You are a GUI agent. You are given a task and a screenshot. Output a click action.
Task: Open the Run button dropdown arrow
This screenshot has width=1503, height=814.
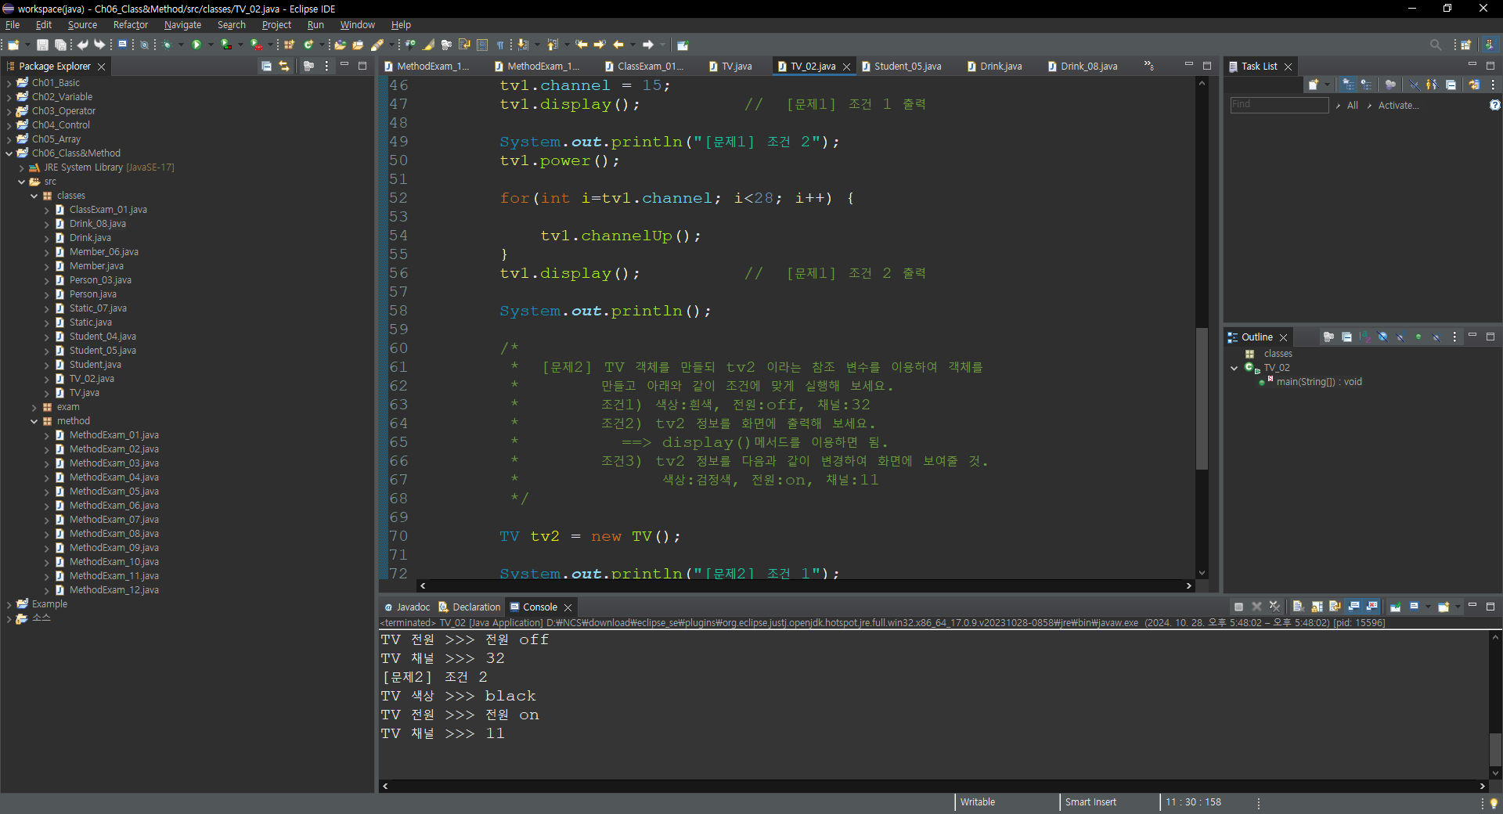tap(211, 45)
